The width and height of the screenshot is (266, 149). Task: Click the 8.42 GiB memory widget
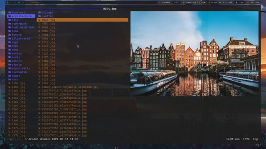click(x=226, y=2)
